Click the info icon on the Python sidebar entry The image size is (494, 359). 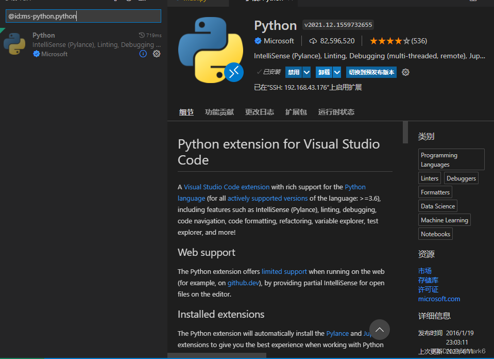[143, 54]
